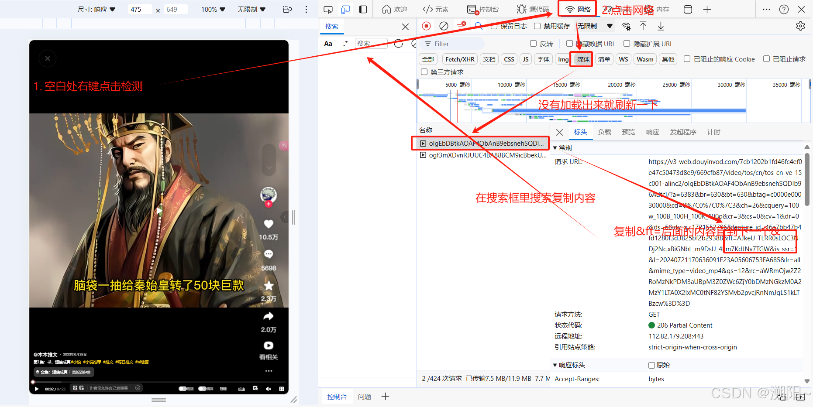Check 已阻止请求 checkbox

tap(766, 59)
